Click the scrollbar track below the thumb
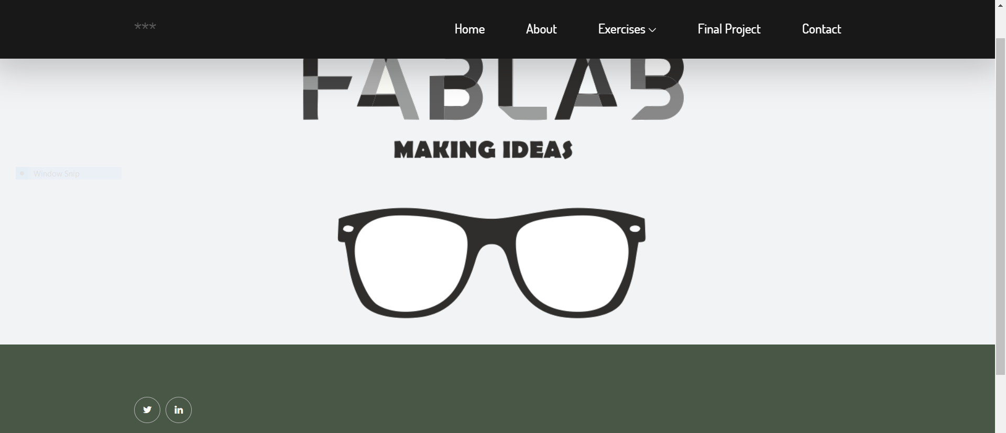 click(x=1000, y=403)
